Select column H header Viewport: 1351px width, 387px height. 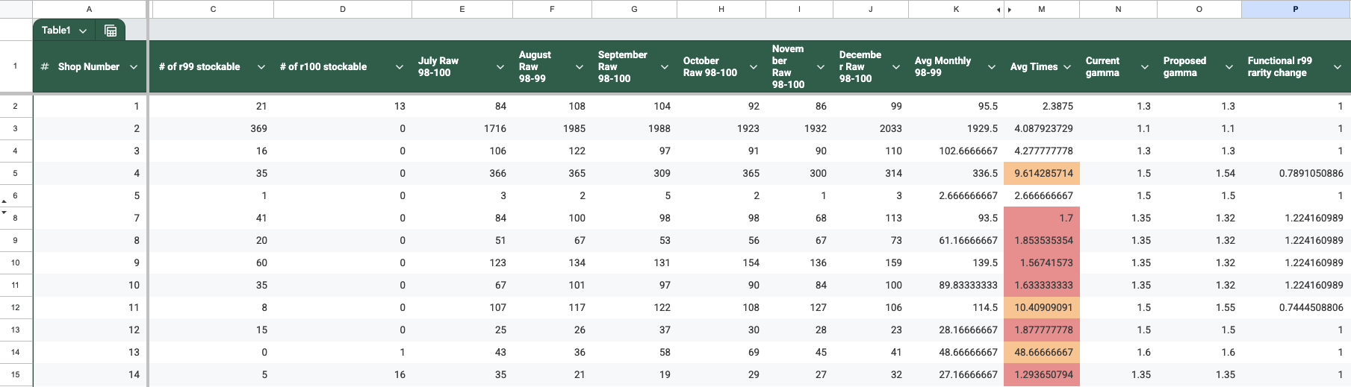coord(721,9)
